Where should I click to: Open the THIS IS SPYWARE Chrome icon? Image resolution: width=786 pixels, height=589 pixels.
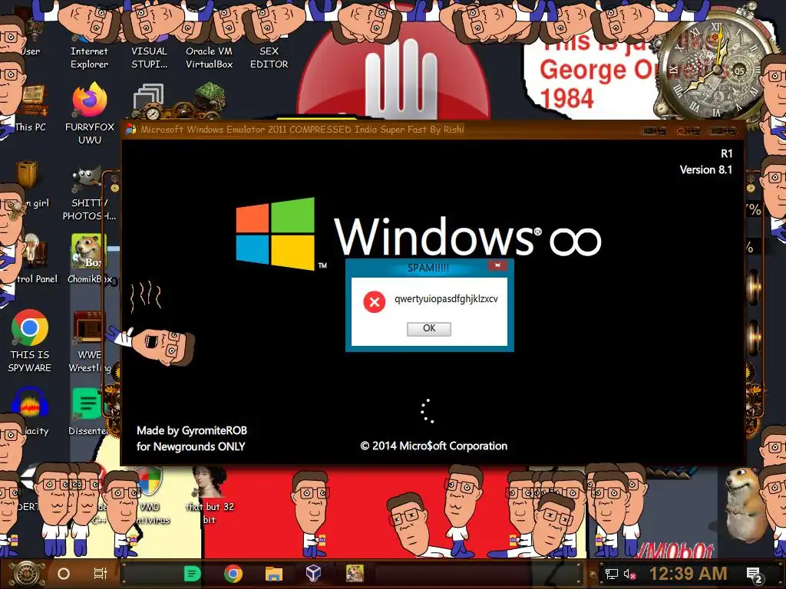(x=30, y=341)
